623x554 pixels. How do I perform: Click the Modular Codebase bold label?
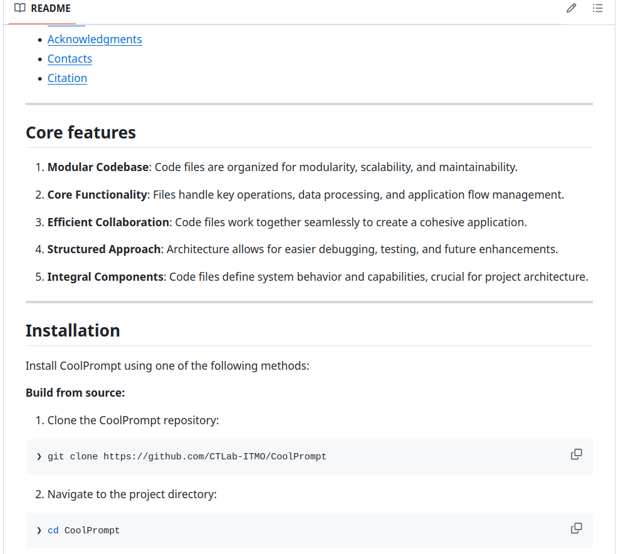coord(98,167)
